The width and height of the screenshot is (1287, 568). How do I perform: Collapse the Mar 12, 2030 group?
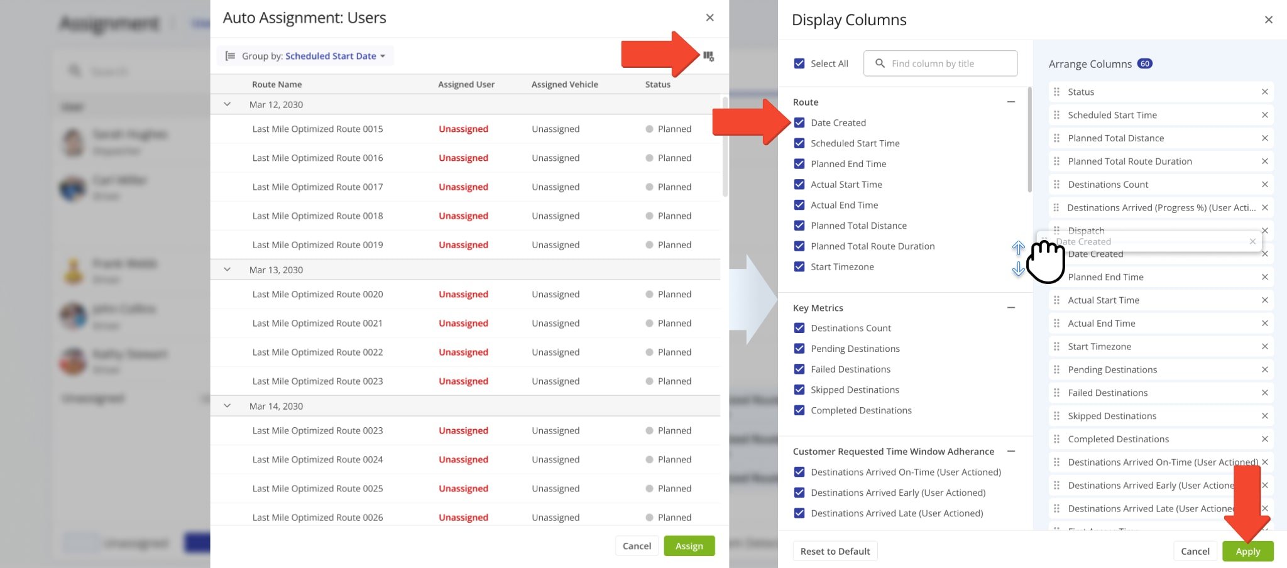tap(227, 104)
